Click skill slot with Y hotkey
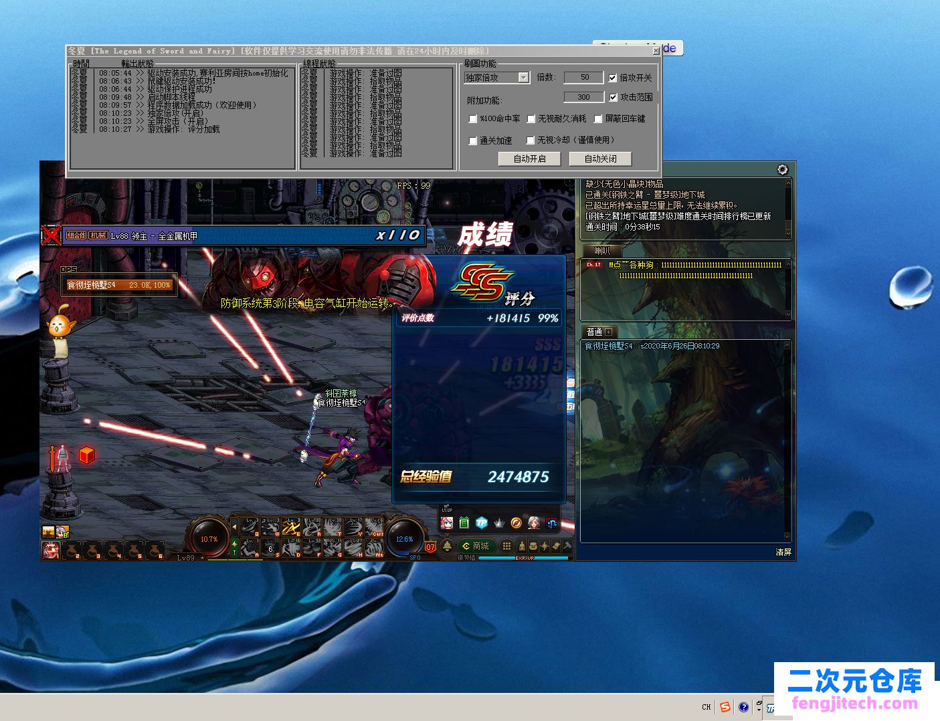 pos(354,526)
